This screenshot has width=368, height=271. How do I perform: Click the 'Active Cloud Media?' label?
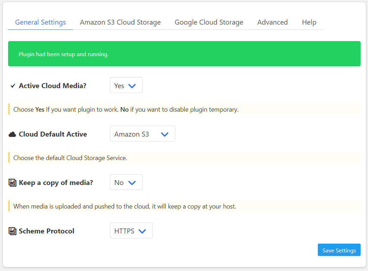53,86
